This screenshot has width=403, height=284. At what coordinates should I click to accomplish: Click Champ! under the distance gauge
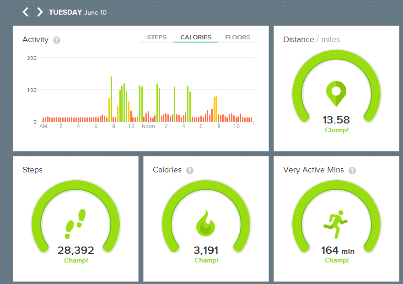click(337, 130)
